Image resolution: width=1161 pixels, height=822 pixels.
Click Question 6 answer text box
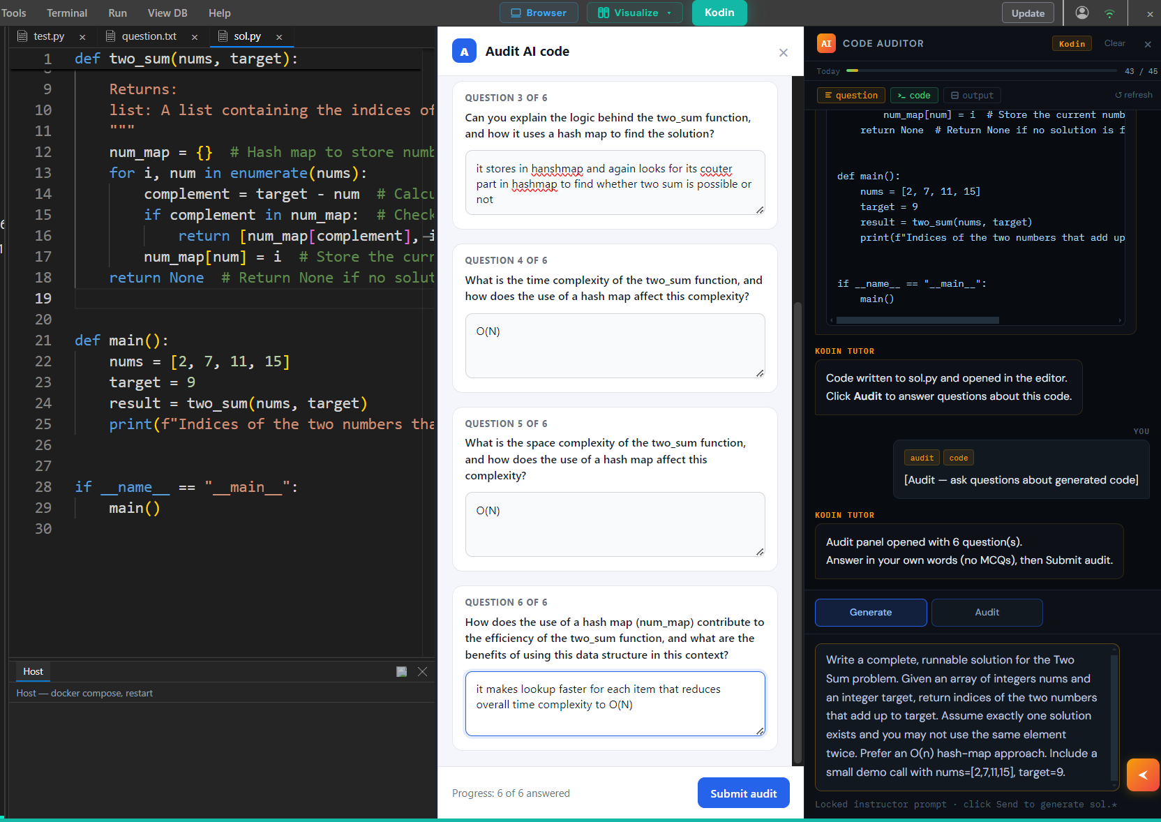(x=615, y=703)
